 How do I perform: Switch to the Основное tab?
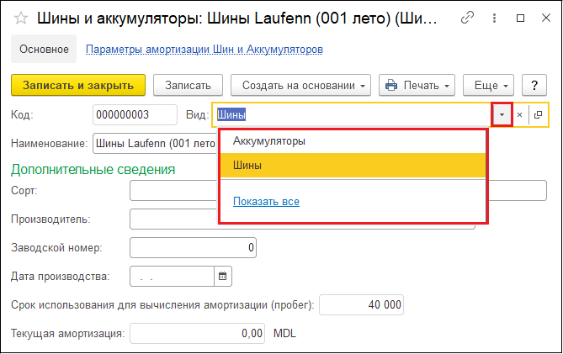(44, 50)
